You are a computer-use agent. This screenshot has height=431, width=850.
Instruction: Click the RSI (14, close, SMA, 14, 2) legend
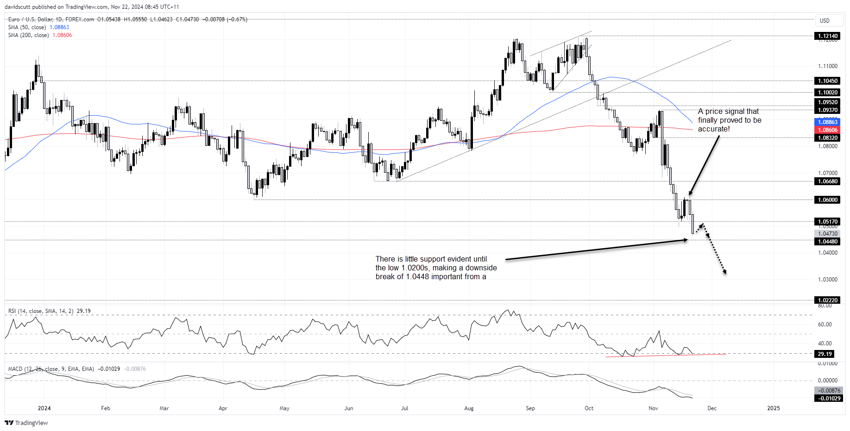(x=41, y=311)
